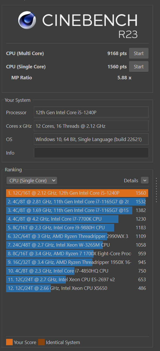The image size is (160, 351).
Task: Expand the Details chevron button
Action: (145, 181)
